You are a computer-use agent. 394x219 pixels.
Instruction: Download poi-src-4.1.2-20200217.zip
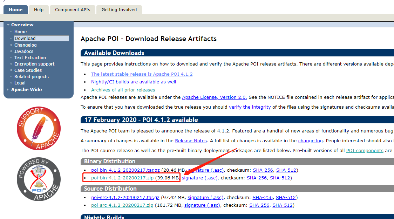(x=122, y=205)
